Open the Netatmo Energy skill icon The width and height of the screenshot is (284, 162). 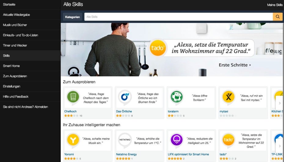click(x=125, y=140)
